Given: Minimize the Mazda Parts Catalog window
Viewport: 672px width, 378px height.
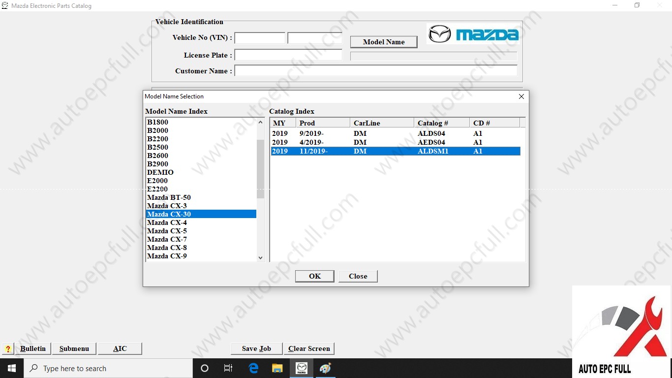Looking at the screenshot, I should [x=615, y=5].
